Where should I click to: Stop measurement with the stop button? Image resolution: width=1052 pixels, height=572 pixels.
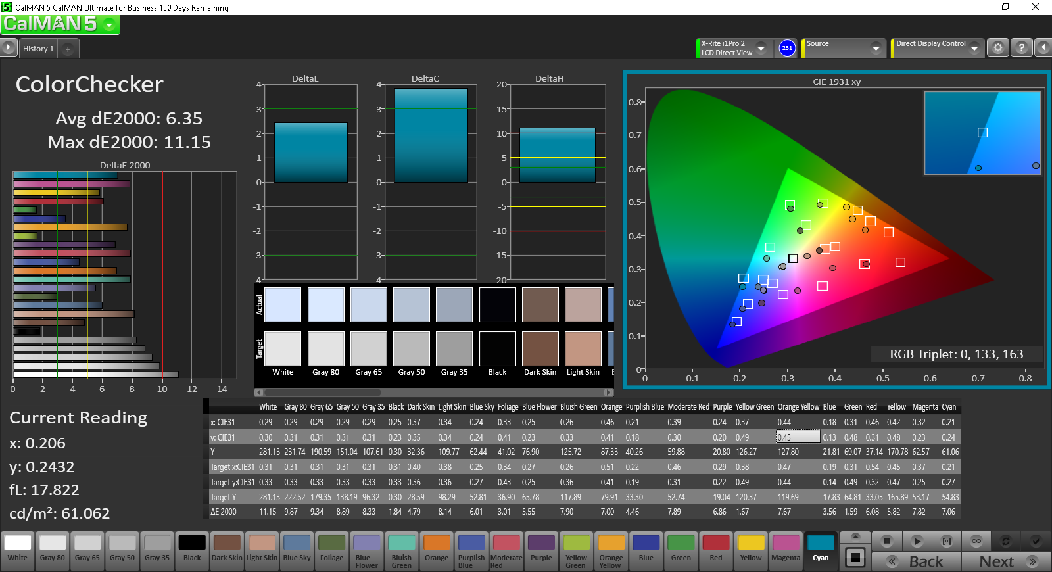(887, 541)
